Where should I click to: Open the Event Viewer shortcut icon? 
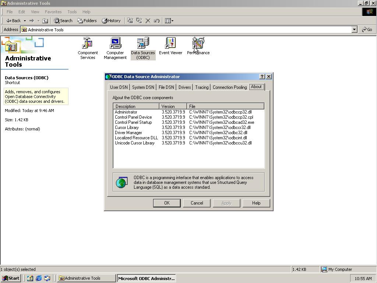(x=170, y=46)
